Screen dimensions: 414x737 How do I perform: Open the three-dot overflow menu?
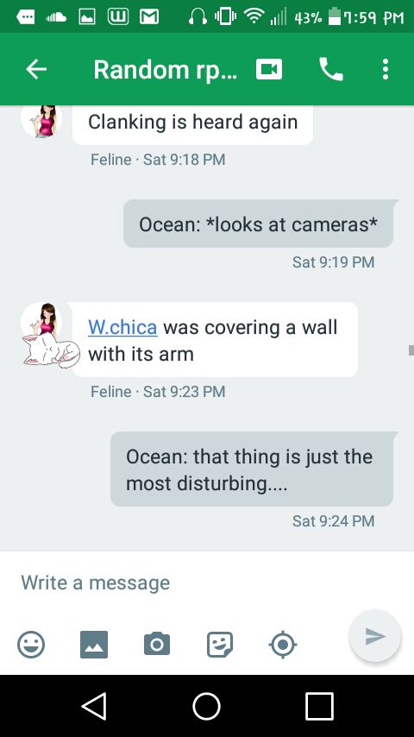(x=386, y=70)
